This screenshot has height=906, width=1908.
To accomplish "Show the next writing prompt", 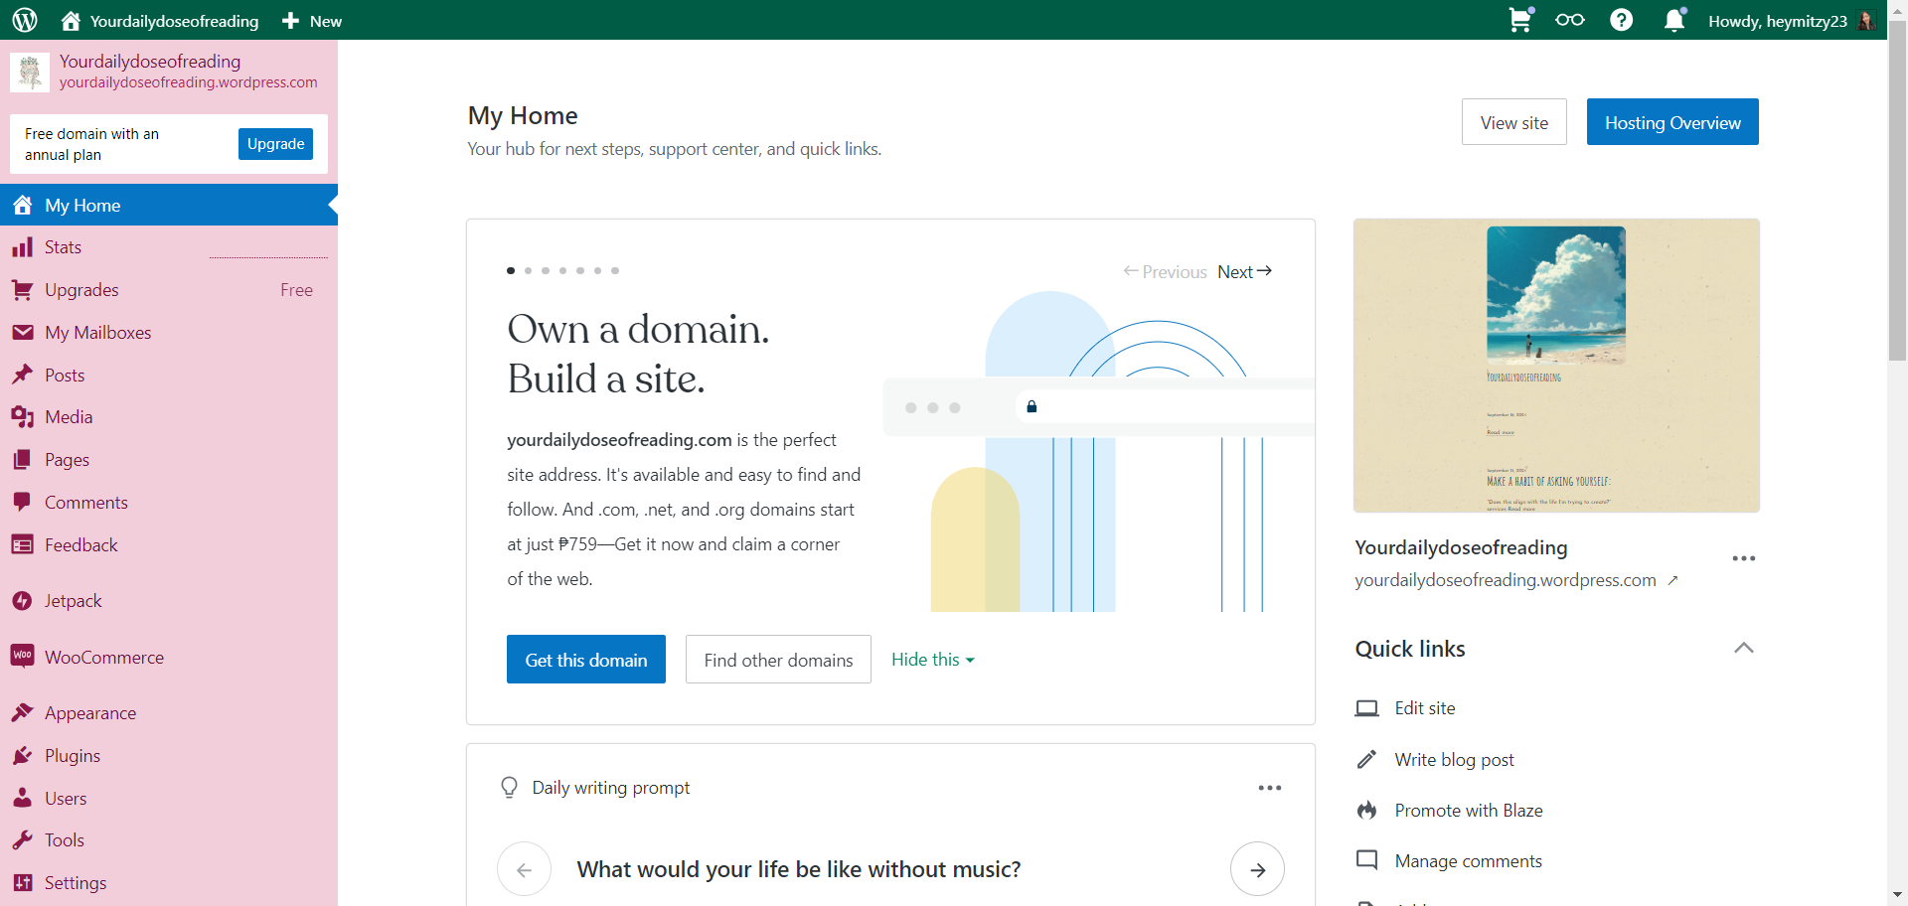I will [1257, 869].
